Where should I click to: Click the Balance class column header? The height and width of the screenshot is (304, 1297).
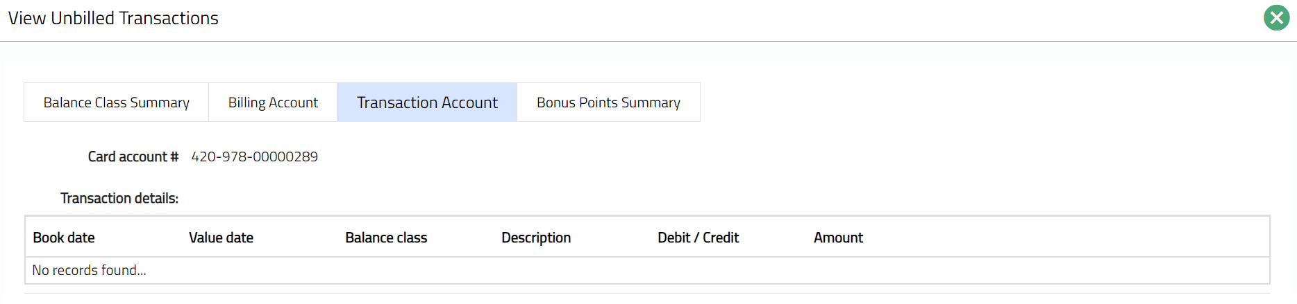click(386, 238)
